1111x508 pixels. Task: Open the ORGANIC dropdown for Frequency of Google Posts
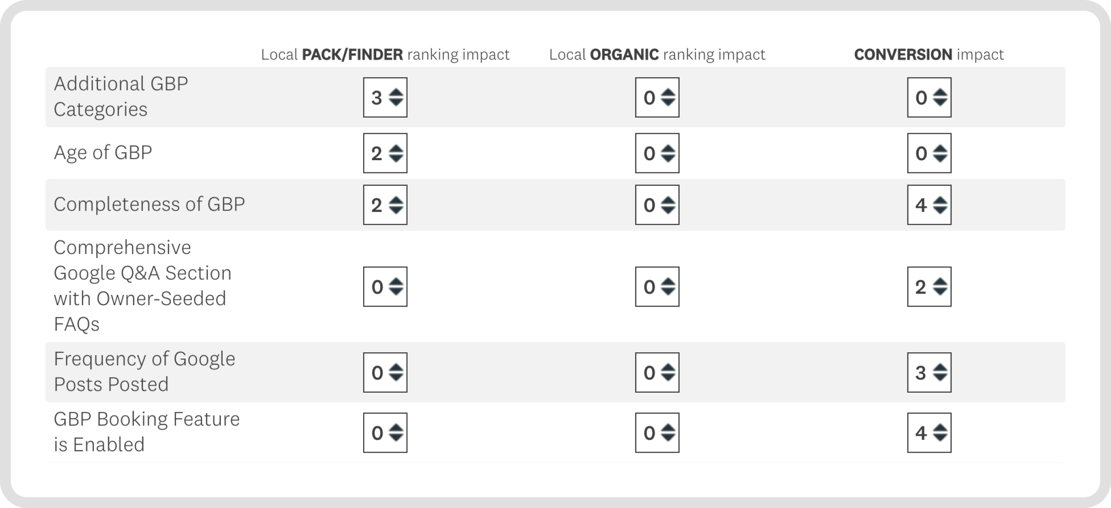(x=657, y=372)
